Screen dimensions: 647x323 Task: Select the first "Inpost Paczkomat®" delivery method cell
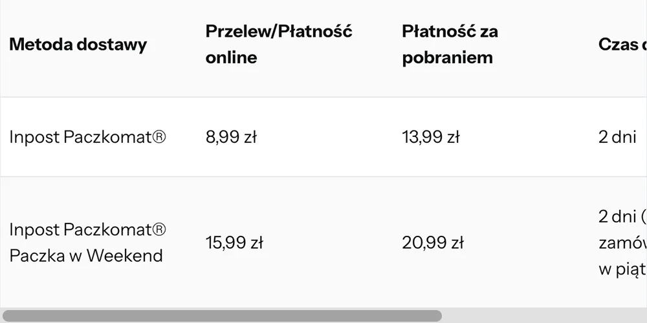pos(87,137)
